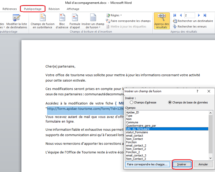Select Nom_Contact field

[167, 139]
